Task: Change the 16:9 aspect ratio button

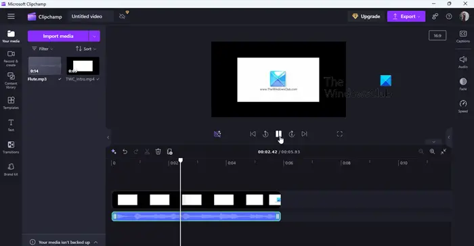Action: (x=437, y=36)
